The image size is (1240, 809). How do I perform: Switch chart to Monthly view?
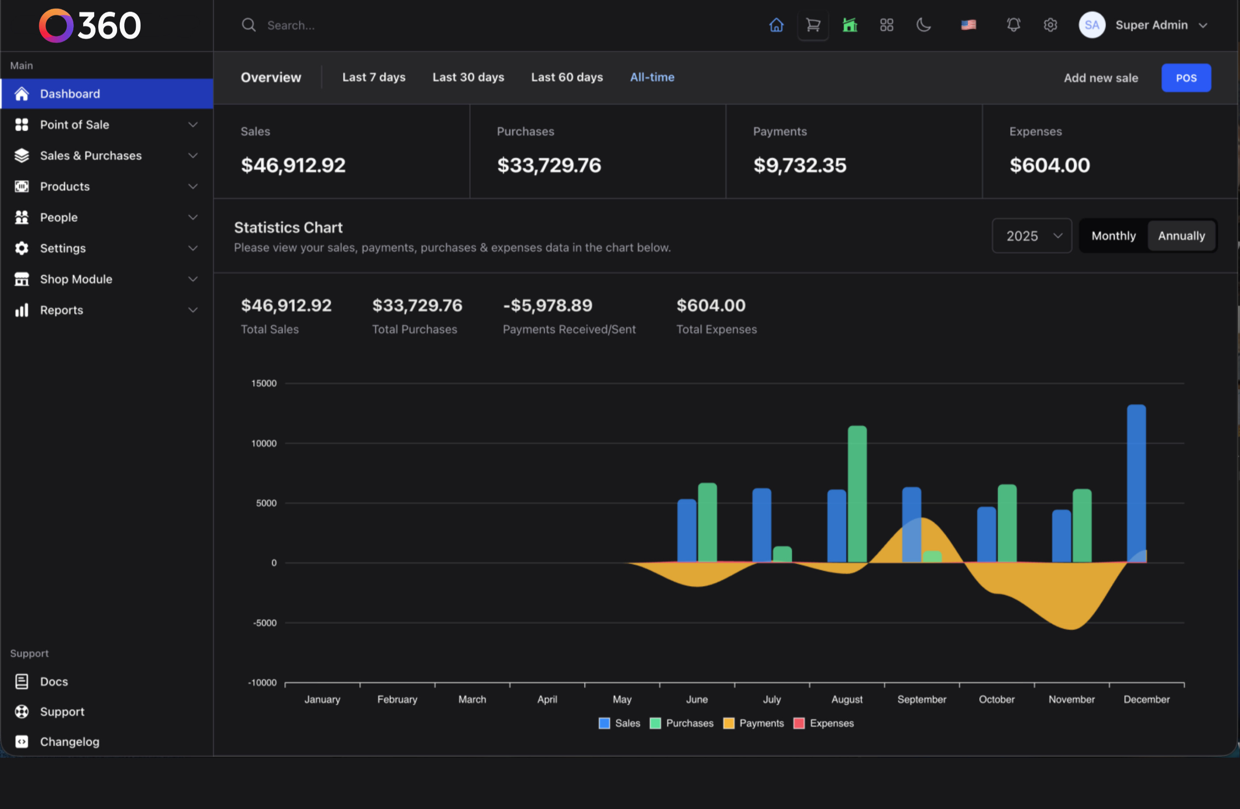click(1114, 236)
